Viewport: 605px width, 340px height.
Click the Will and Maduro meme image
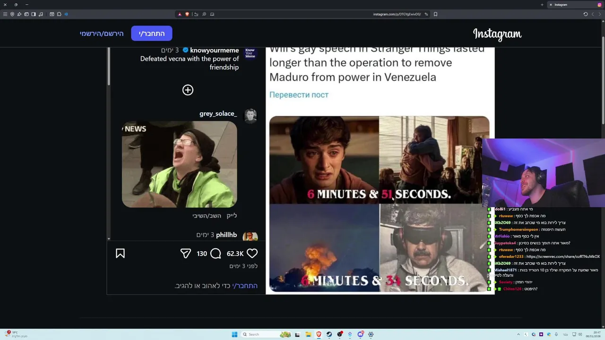click(x=379, y=204)
